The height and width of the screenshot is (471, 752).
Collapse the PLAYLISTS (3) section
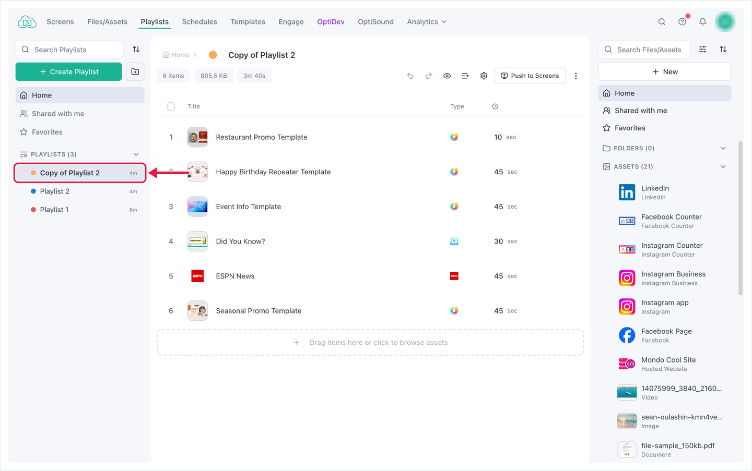pyautogui.click(x=136, y=154)
